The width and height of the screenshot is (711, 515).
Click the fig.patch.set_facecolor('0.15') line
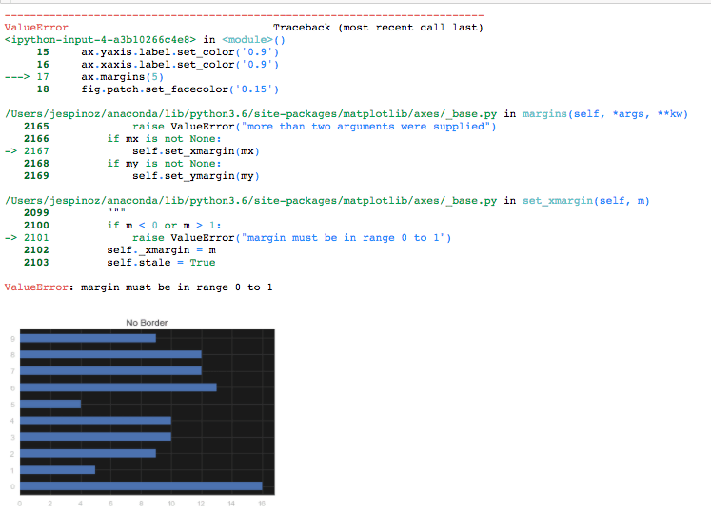click(x=180, y=89)
